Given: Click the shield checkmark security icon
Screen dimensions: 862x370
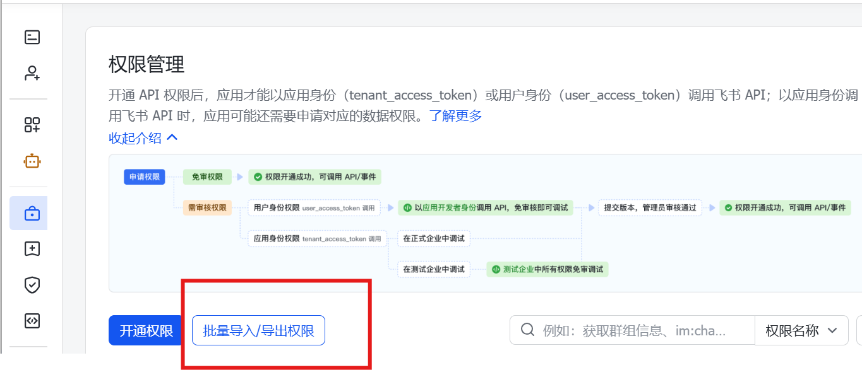Looking at the screenshot, I should click(32, 285).
